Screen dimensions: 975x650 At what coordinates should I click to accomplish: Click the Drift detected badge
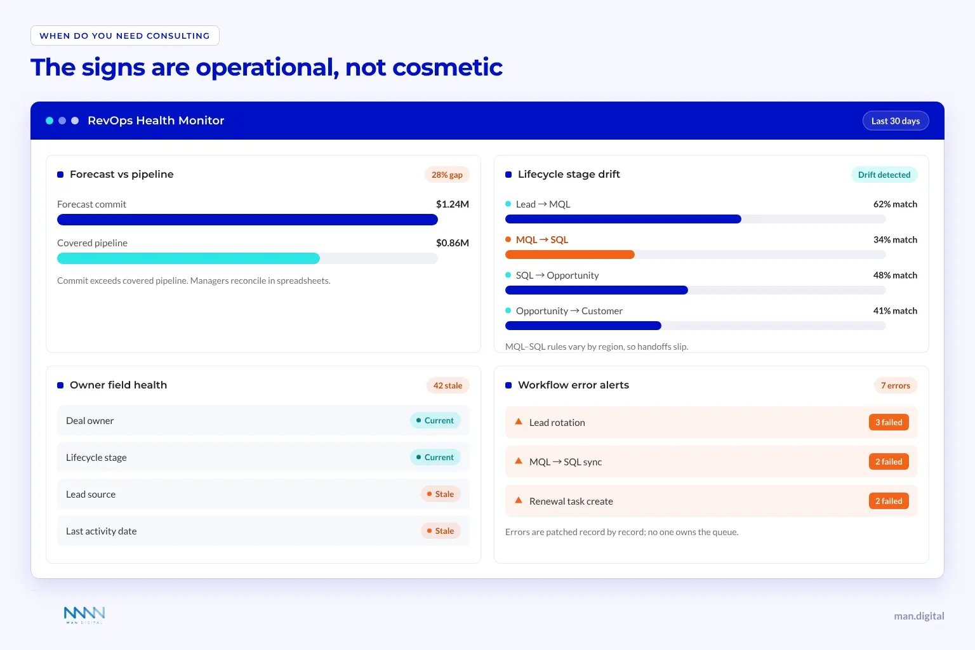coord(884,175)
